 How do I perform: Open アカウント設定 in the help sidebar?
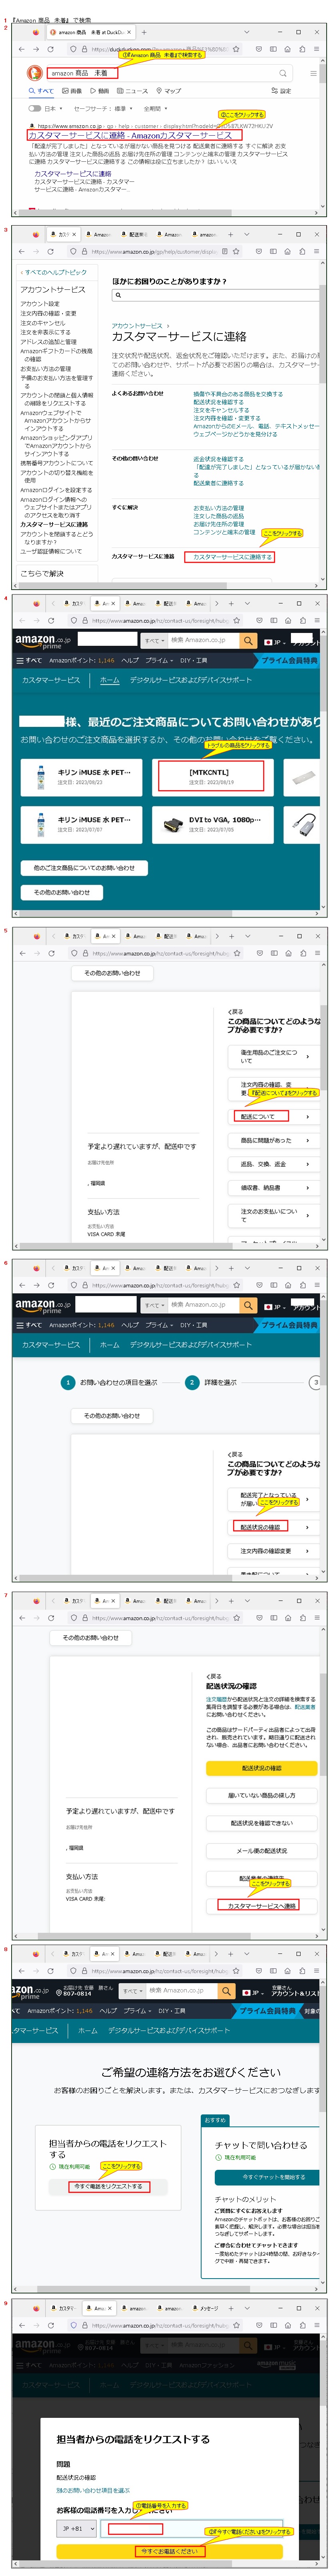[x=40, y=304]
